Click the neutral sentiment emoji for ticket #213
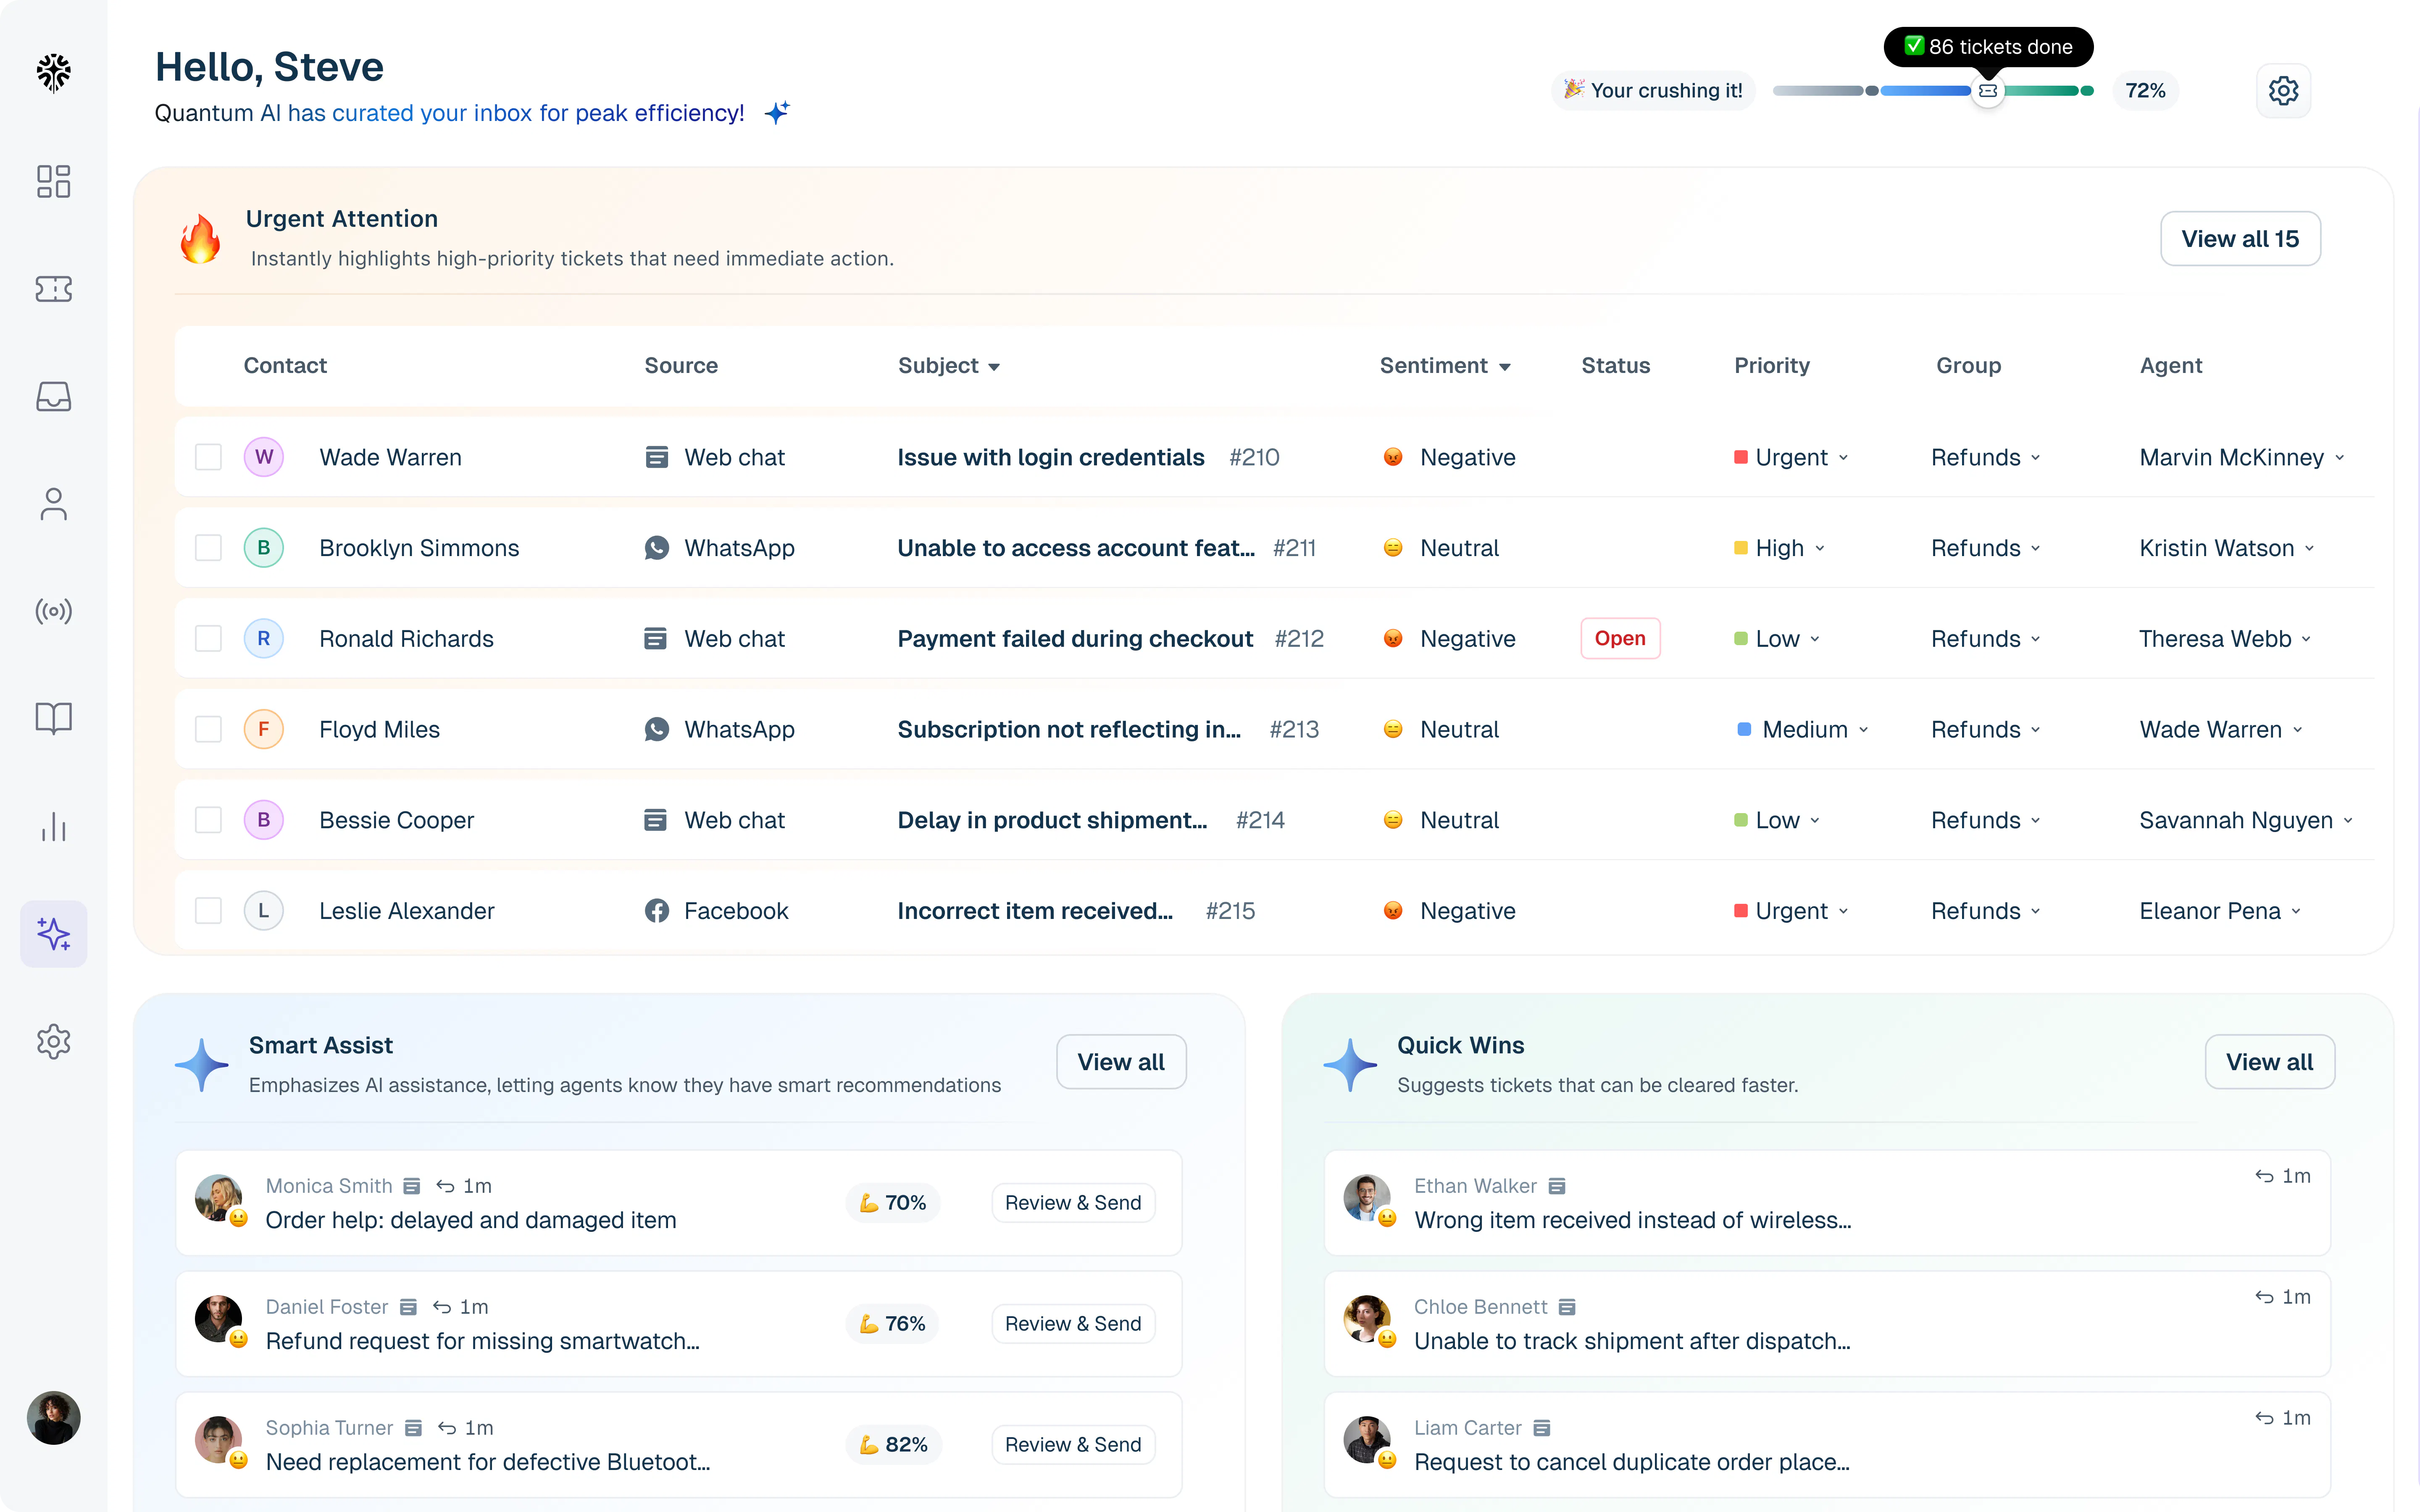 click(x=1393, y=729)
